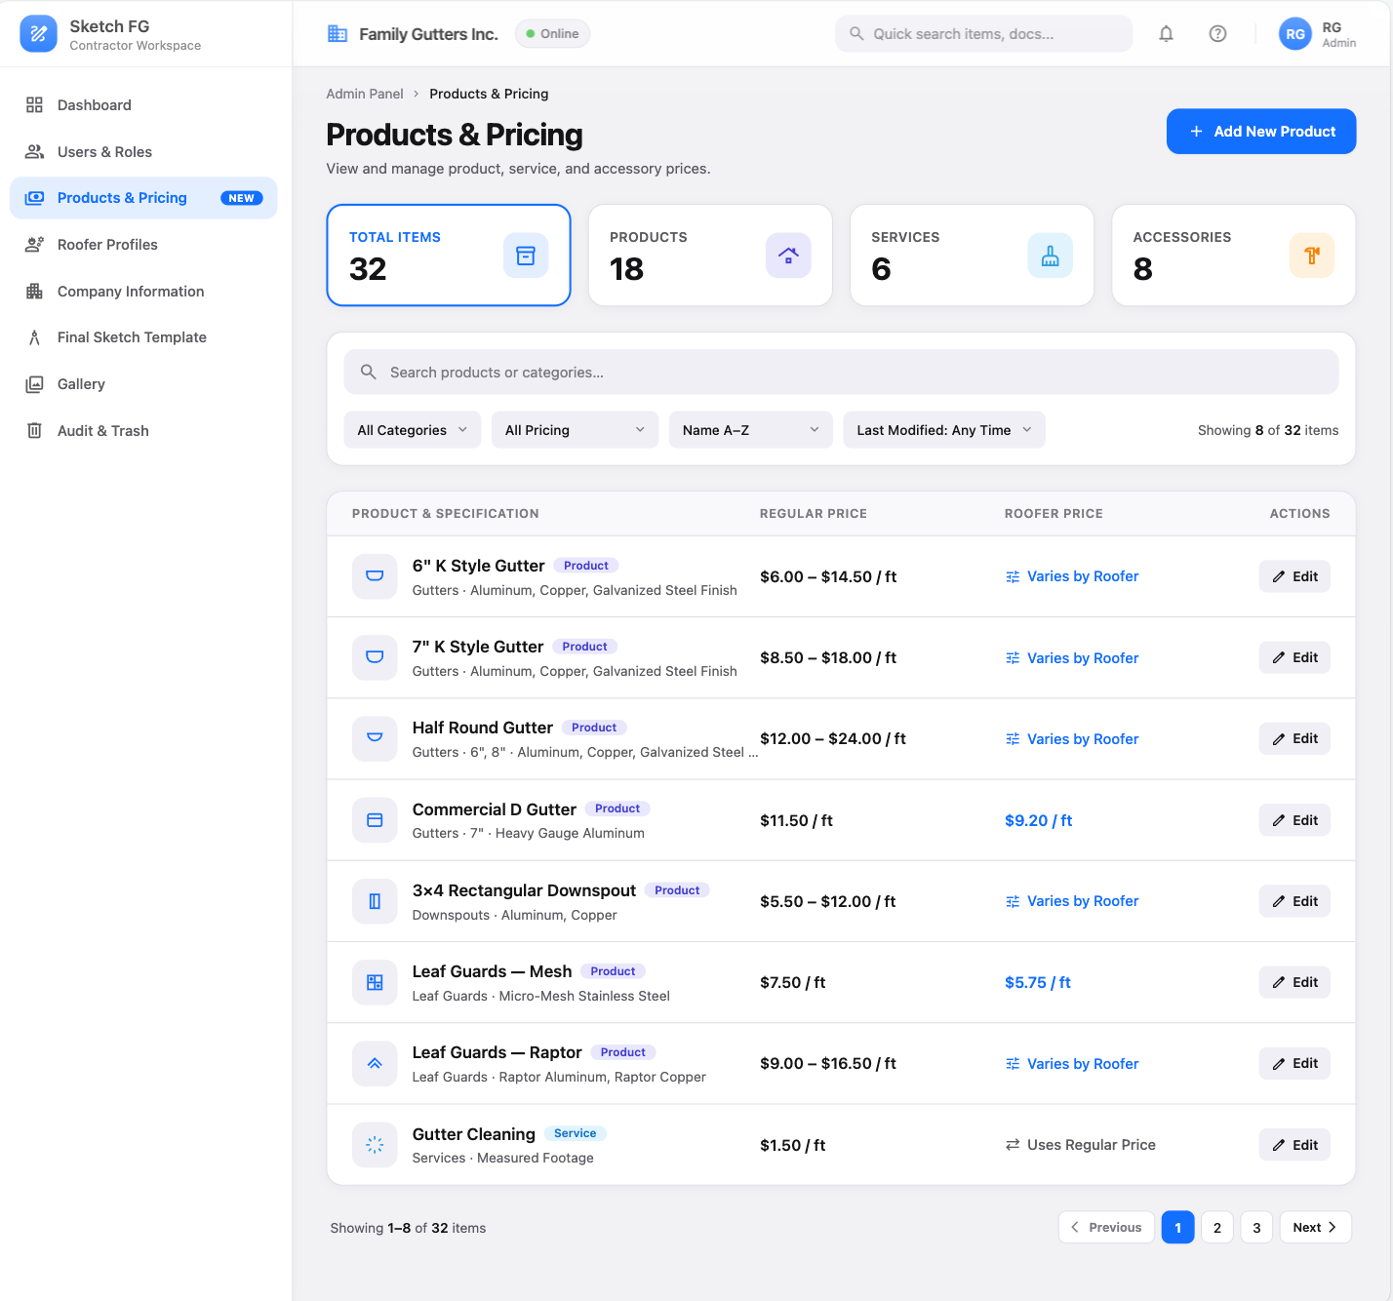Click the Online status badge
This screenshot has height=1301, width=1393.
(x=552, y=34)
